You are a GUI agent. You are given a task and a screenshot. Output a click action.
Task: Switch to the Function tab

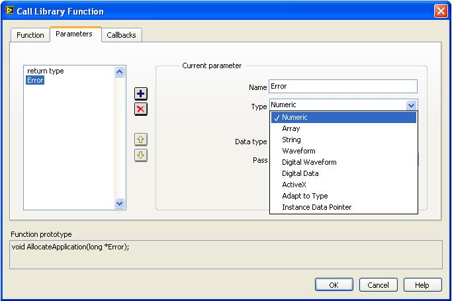30,35
